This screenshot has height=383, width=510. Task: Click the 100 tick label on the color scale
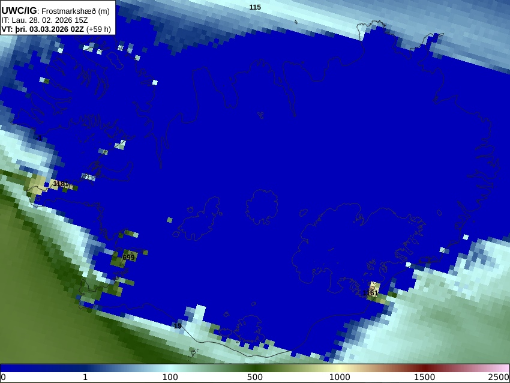pos(170,377)
